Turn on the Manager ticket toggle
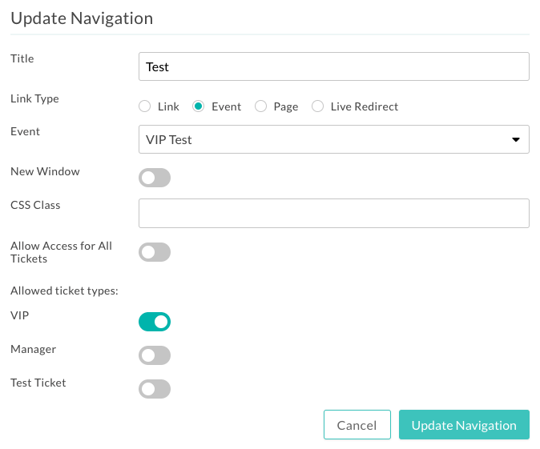Image resolution: width=540 pixels, height=449 pixels. click(x=155, y=355)
